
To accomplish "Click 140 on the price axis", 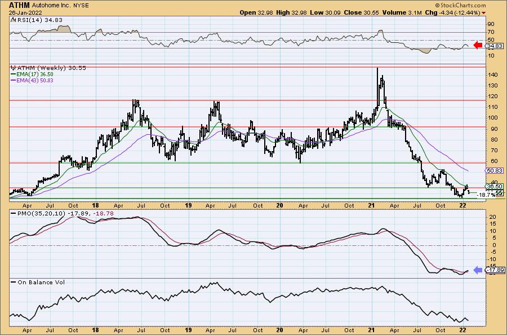I will click(493, 75).
